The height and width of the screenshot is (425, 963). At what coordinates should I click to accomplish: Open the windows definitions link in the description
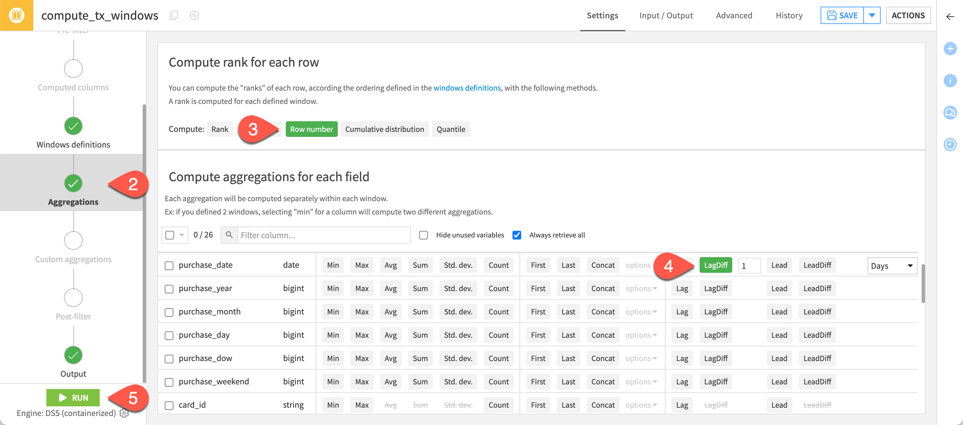point(467,88)
